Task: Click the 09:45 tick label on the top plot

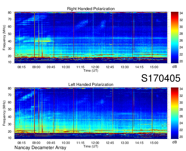Action: coord(51,67)
